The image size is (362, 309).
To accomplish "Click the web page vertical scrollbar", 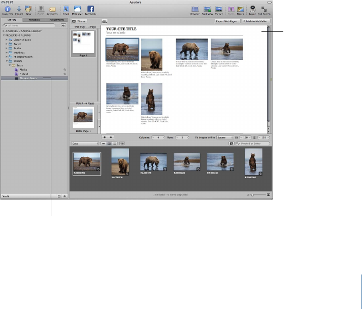I will click(x=269, y=74).
